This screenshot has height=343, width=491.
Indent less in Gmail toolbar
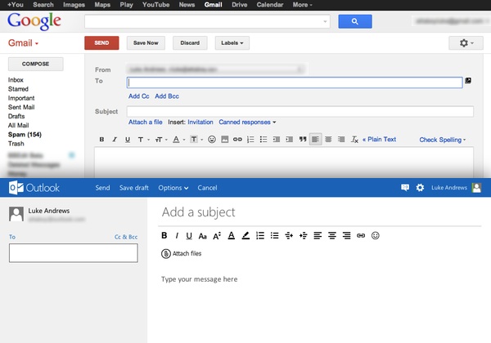277,140
